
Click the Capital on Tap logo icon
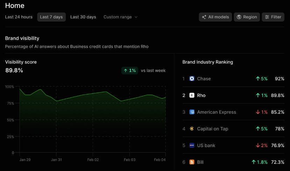(x=192, y=129)
